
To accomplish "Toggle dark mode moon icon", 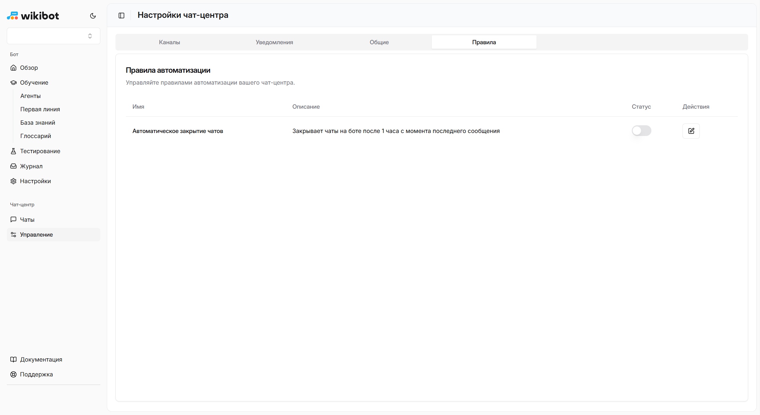I will (93, 16).
